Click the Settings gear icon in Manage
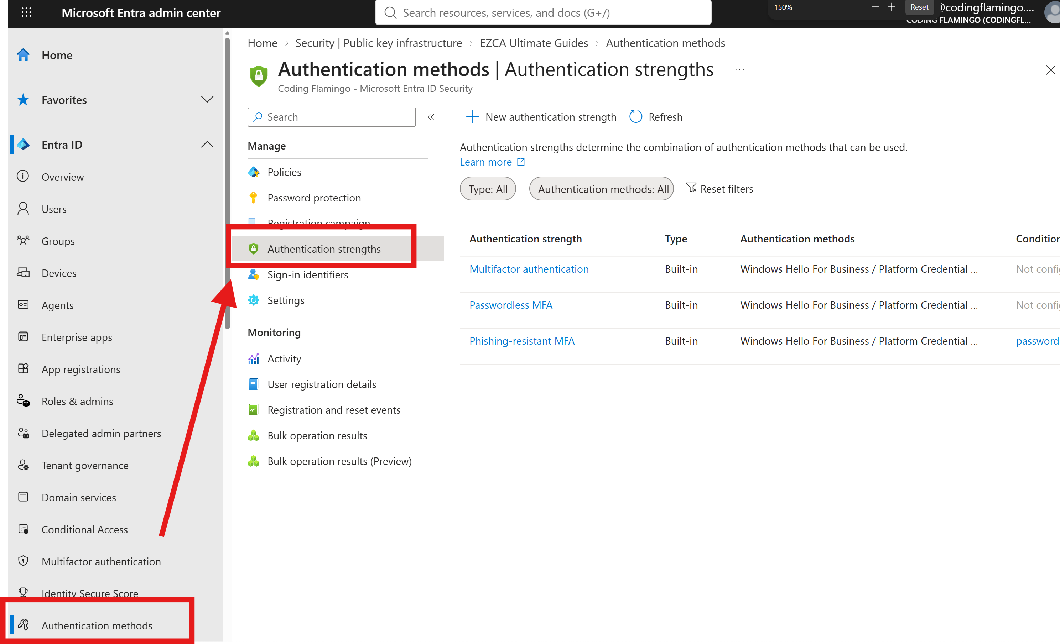 point(253,300)
